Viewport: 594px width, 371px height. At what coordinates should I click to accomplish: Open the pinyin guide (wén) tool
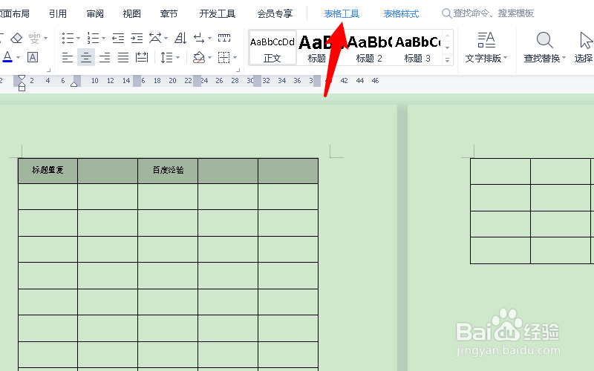(34, 38)
